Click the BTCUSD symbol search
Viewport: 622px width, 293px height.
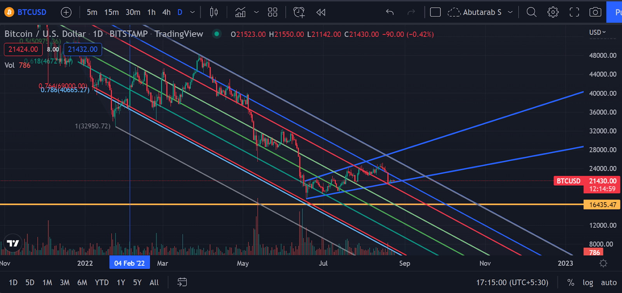coord(26,12)
